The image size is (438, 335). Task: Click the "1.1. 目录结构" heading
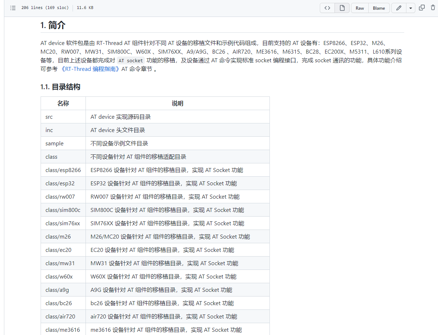point(60,87)
